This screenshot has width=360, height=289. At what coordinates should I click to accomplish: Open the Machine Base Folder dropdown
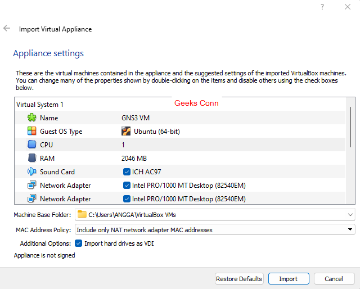tap(350, 215)
